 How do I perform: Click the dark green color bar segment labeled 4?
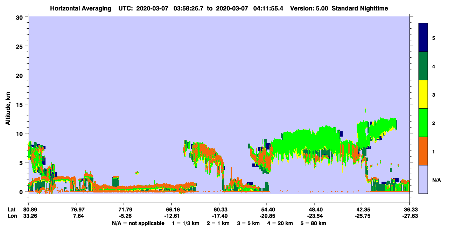click(423, 66)
